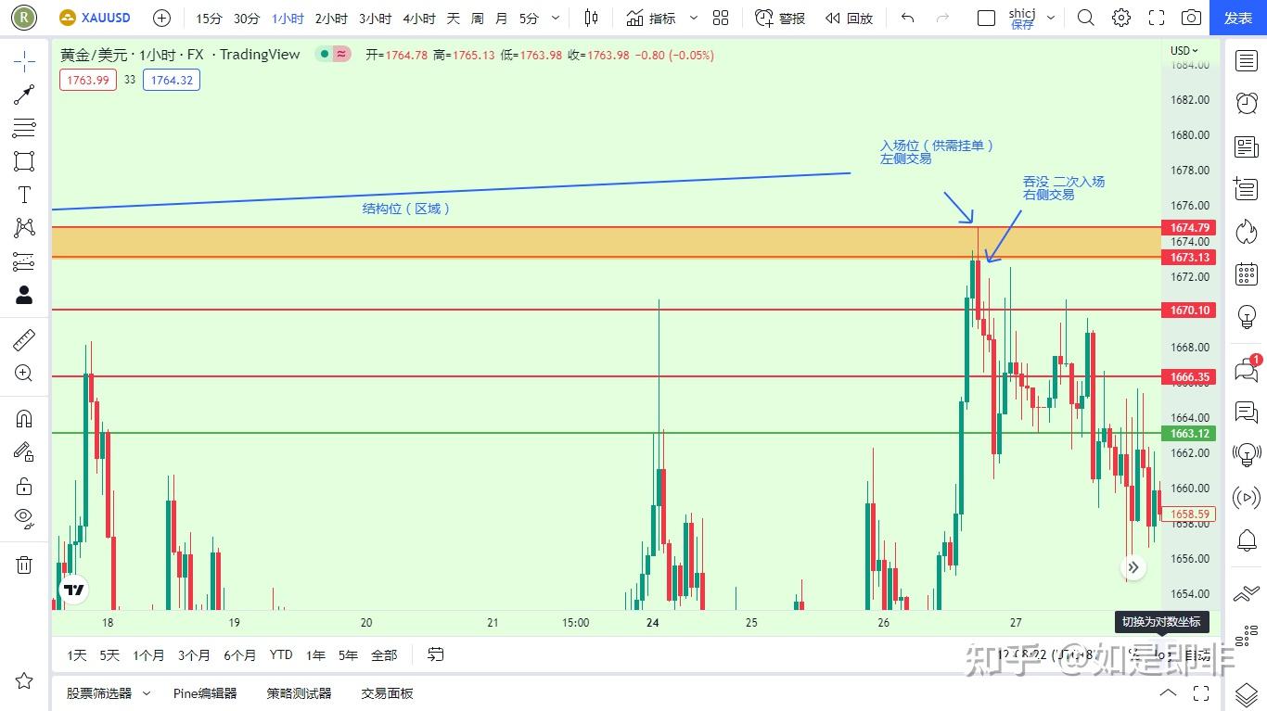Create an alert with the 警报 button

coord(780,18)
